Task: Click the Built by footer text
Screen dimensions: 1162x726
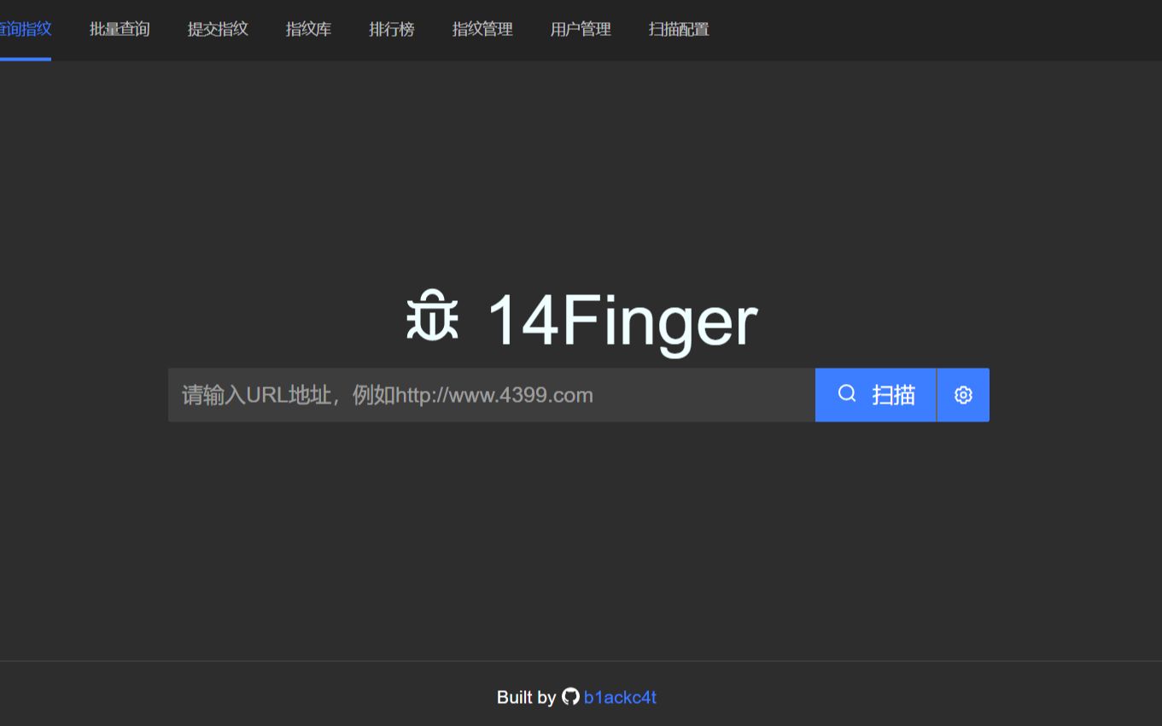Action: click(526, 697)
